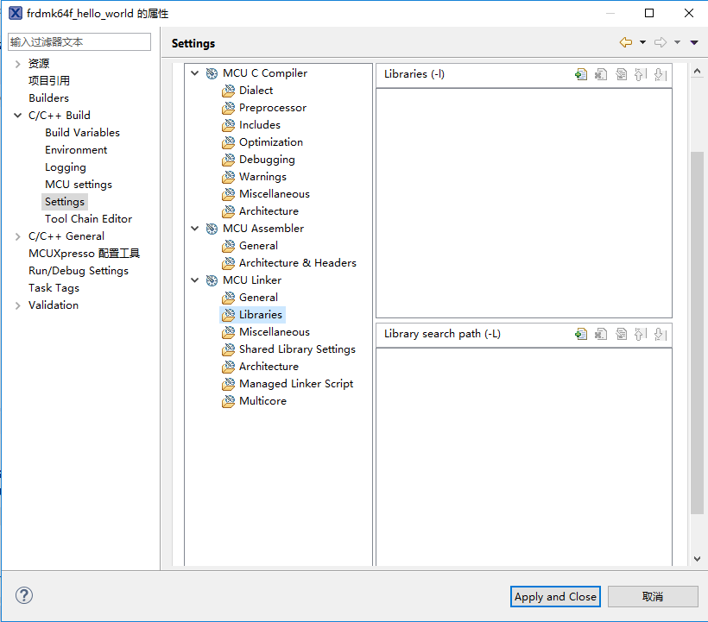Go back using the yellow arrow icon
The width and height of the screenshot is (708, 622).
[x=626, y=42]
